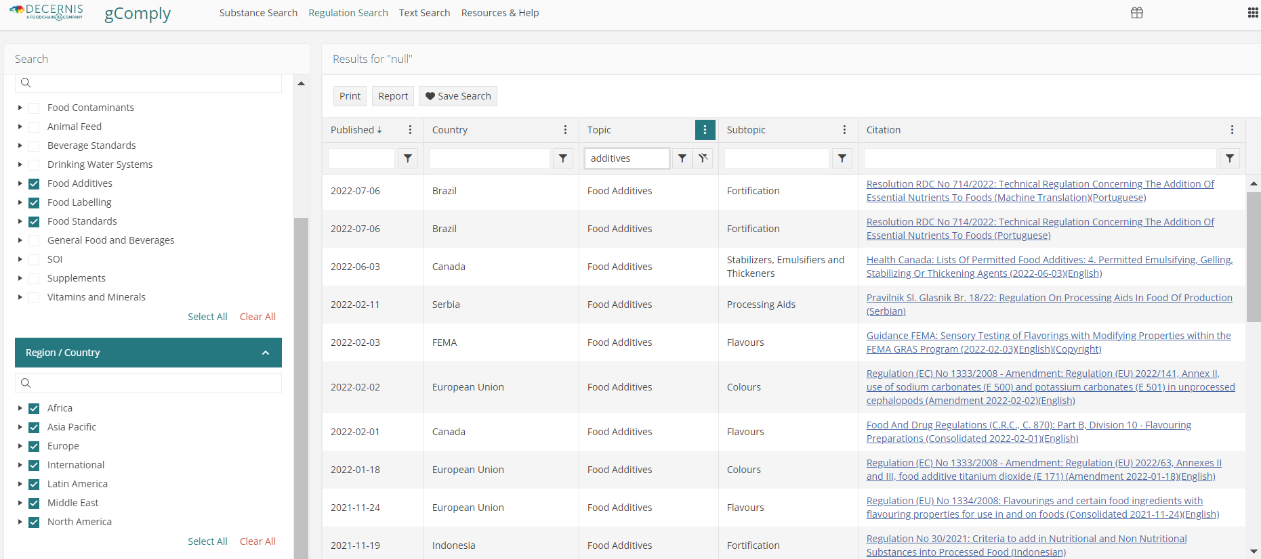Click the Report button
The height and width of the screenshot is (559, 1261).
[x=393, y=96]
